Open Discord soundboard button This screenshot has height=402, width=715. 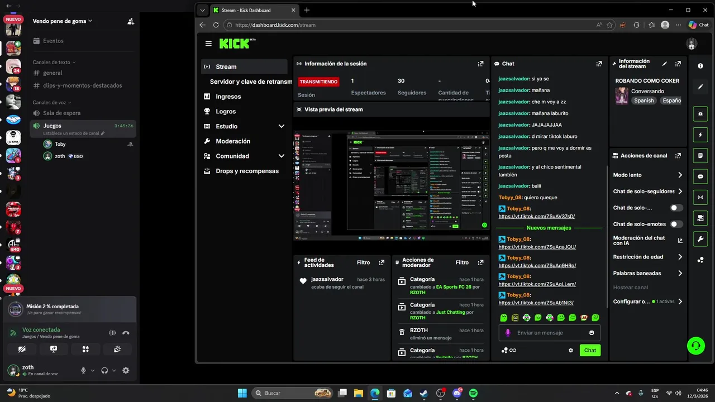117,349
